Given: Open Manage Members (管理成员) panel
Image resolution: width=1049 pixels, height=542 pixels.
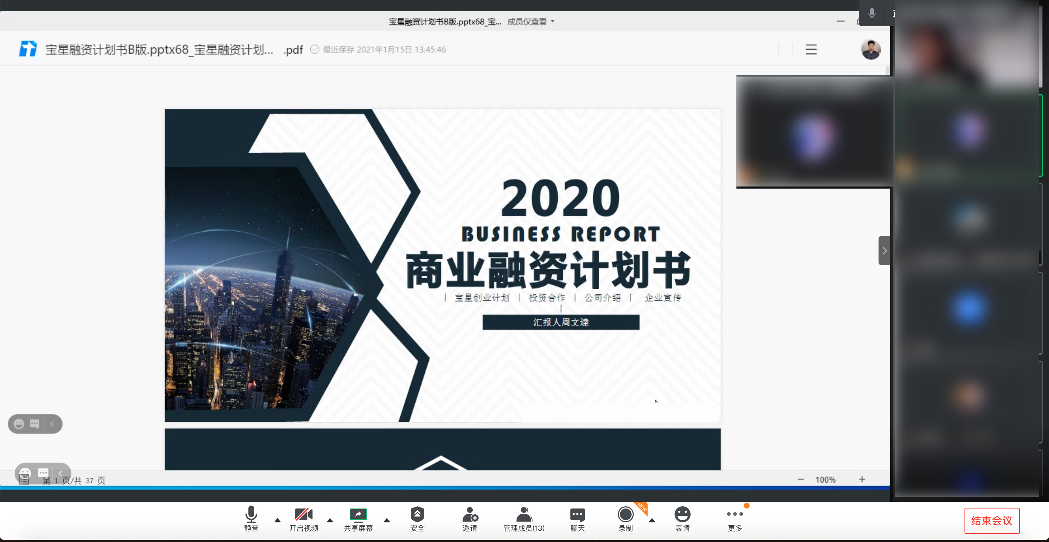Looking at the screenshot, I should (x=524, y=515).
